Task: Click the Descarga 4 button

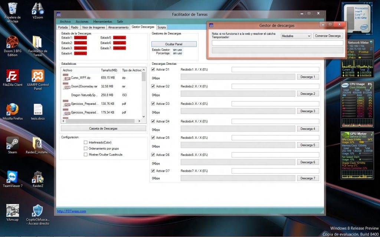Action: 308,128
